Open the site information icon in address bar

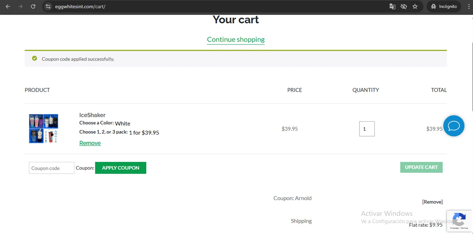48,6
